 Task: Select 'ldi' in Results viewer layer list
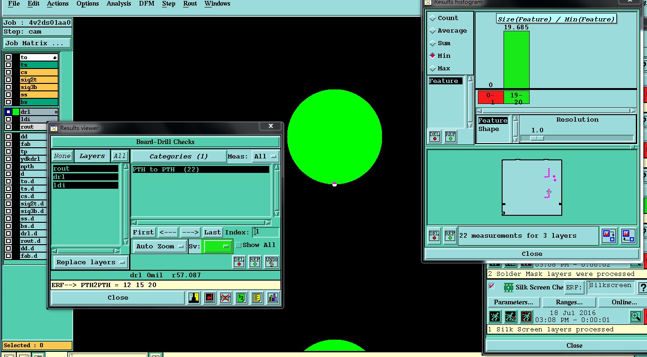85,185
